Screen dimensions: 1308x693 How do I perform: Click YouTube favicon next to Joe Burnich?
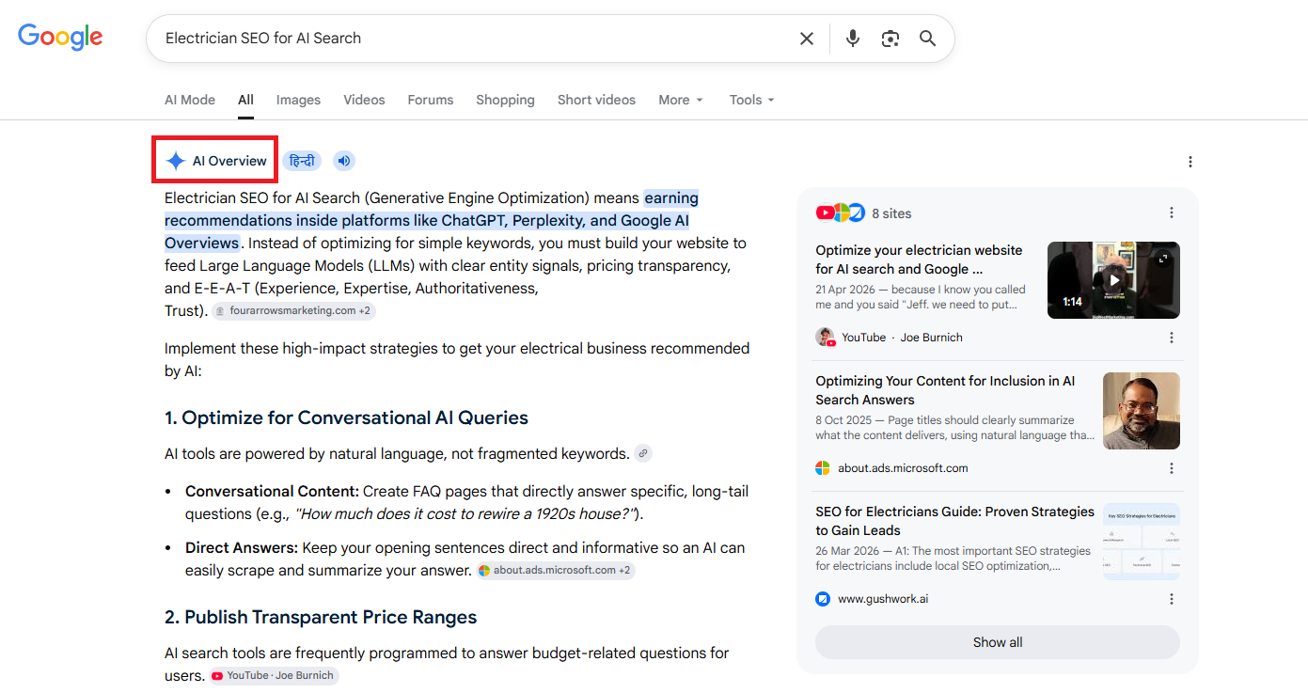[x=826, y=338]
